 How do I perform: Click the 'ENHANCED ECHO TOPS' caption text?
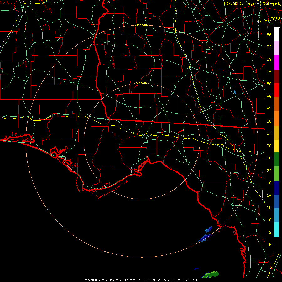coord(110,280)
